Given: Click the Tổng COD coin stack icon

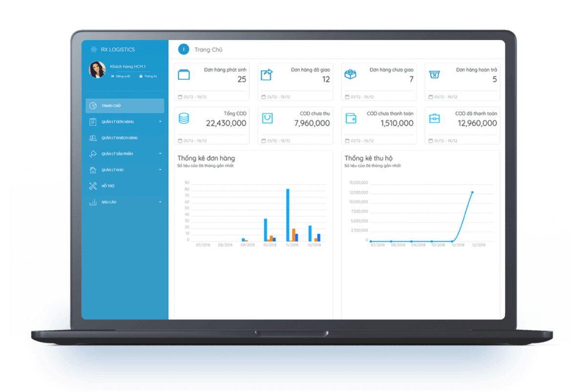Looking at the screenshot, I should [184, 118].
